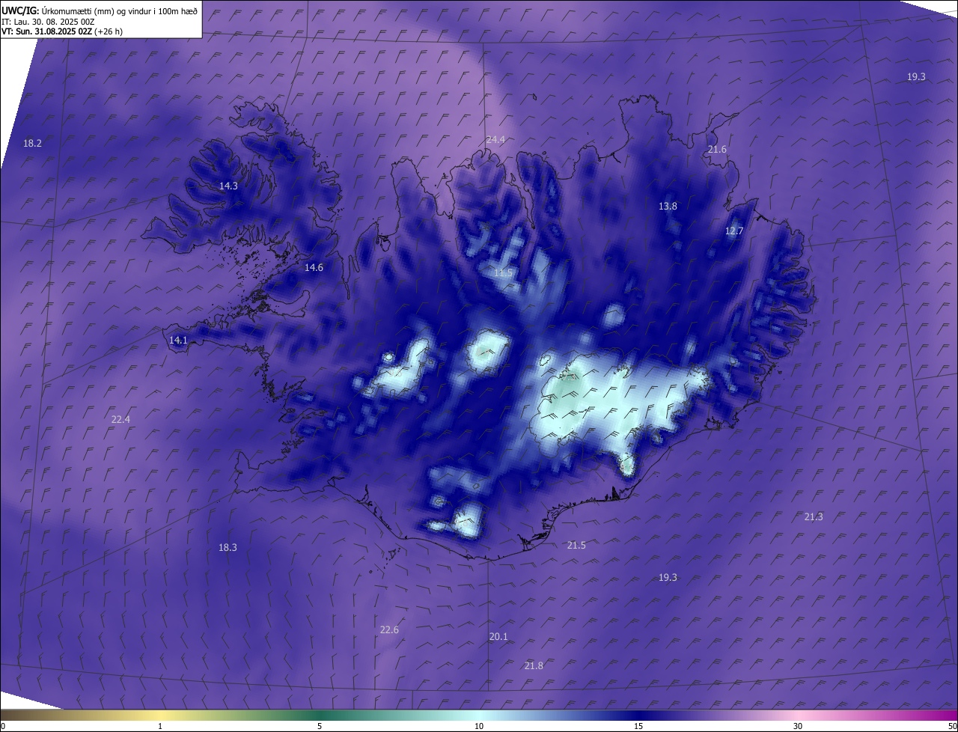Image resolution: width=958 pixels, height=732 pixels.
Task: Click the color scale label 5
Action: [320, 726]
